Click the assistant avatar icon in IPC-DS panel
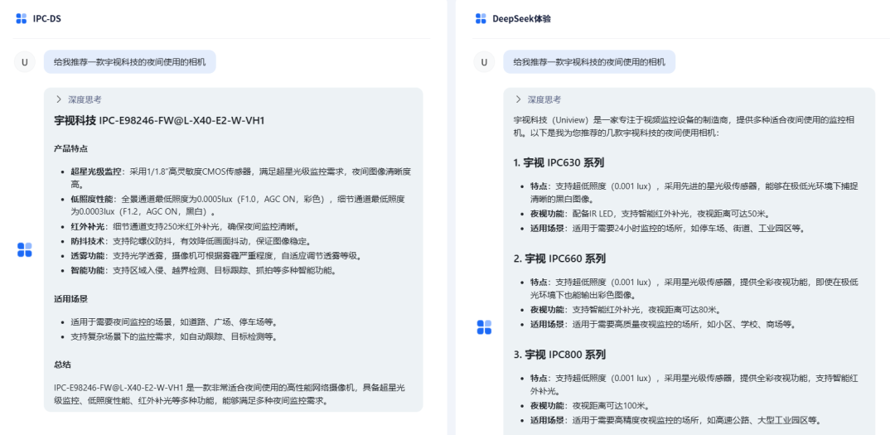Image resolution: width=895 pixels, height=435 pixels. click(25, 249)
